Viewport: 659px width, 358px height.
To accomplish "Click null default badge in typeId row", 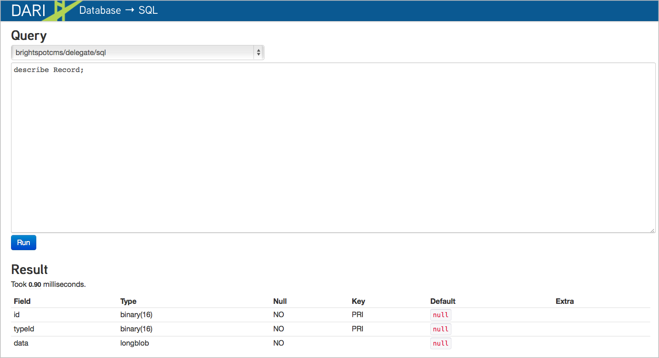I will 441,329.
